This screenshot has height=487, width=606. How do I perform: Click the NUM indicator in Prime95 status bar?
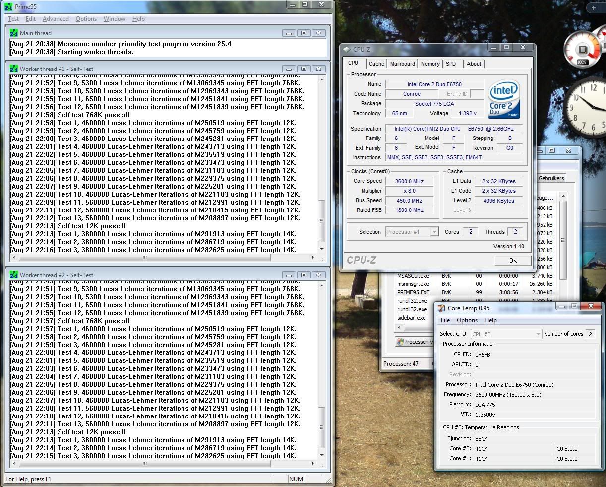[x=296, y=479]
